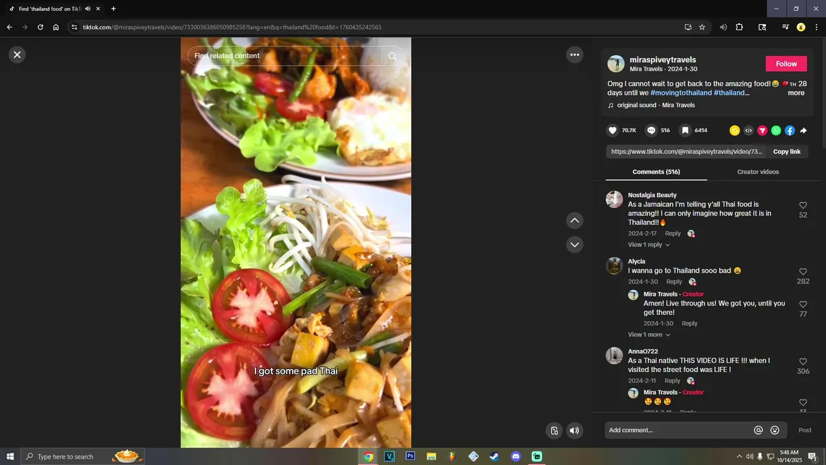Open Windows Start menu
Viewport: 826px width, 465px height.
(x=10, y=457)
